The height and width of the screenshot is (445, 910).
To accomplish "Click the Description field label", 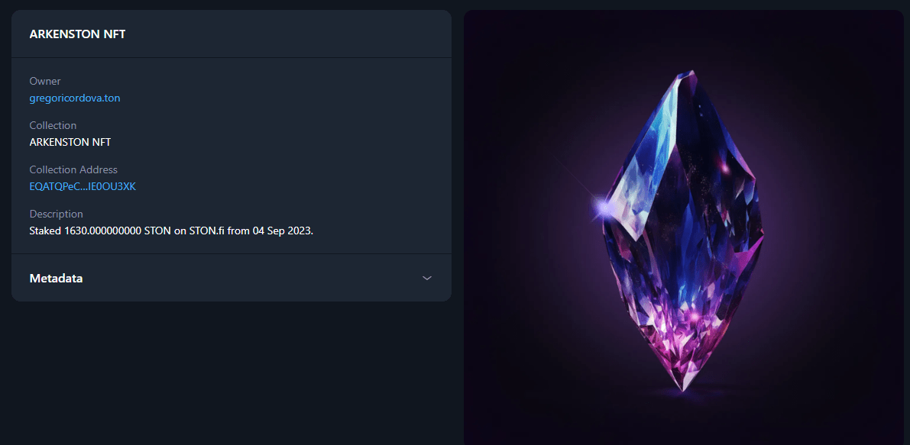I will 57,214.
